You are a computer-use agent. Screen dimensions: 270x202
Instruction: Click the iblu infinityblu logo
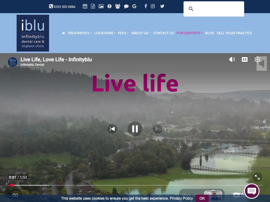[x=33, y=33]
